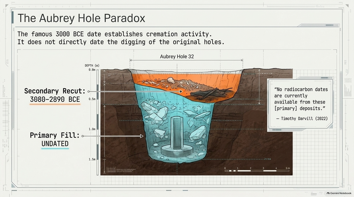Click the "1.0m" depth marker

[92, 129]
